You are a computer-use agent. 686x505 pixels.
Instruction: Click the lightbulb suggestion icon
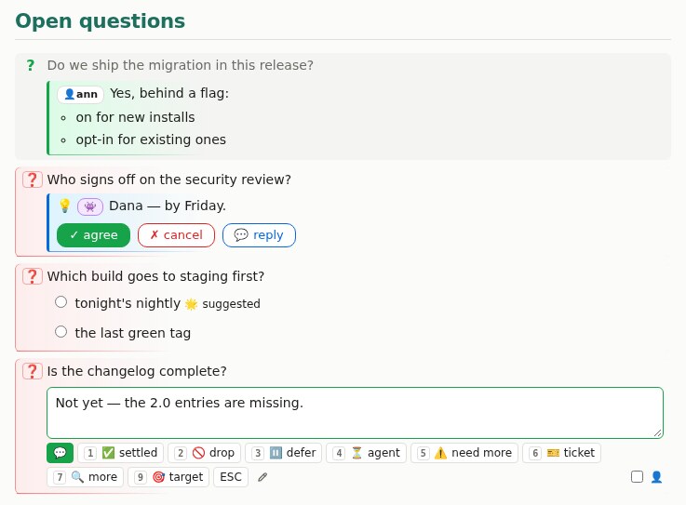click(x=65, y=206)
